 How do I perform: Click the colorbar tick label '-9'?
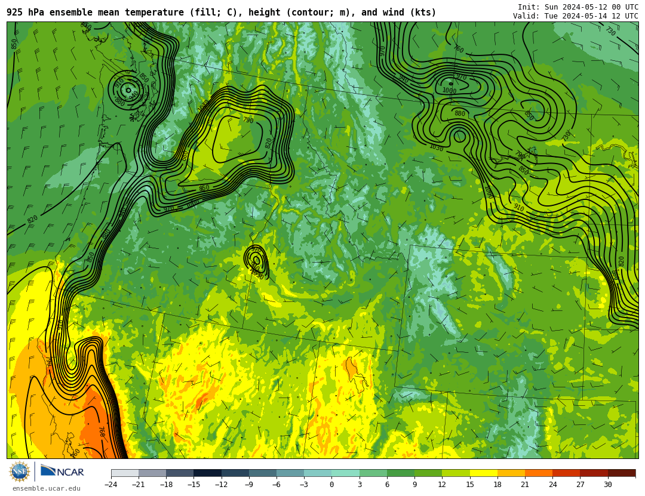[x=248, y=485]
